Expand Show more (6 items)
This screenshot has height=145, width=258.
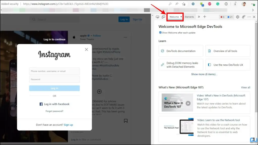click(x=204, y=74)
